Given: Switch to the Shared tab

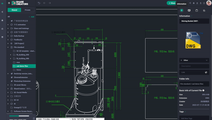Looking at the screenshot, I should [x=14, y=10].
